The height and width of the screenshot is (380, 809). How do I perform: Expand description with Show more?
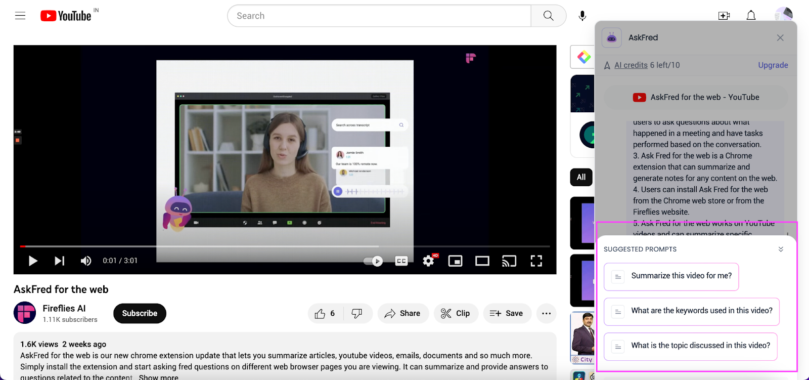point(159,377)
